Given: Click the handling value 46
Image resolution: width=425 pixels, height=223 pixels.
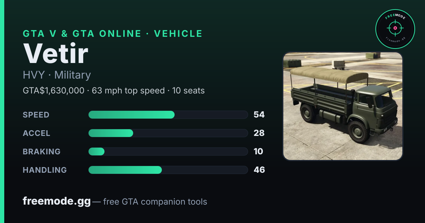Looking at the screenshot, I should pos(259,170).
